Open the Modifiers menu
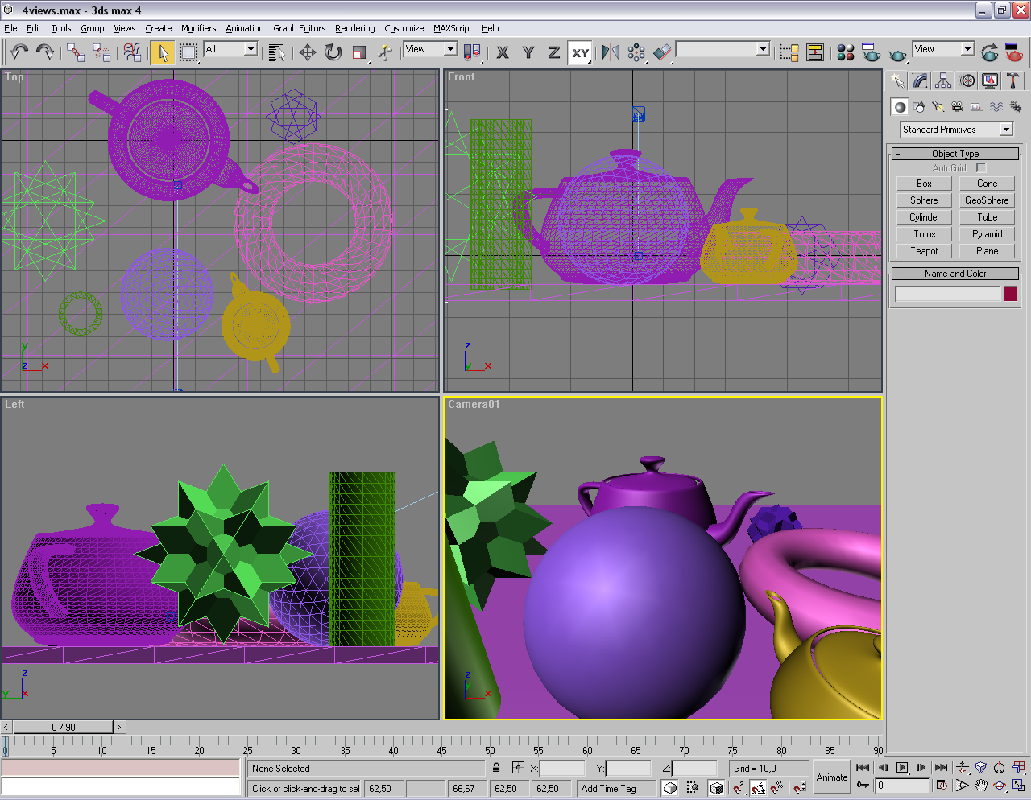 pos(198,28)
